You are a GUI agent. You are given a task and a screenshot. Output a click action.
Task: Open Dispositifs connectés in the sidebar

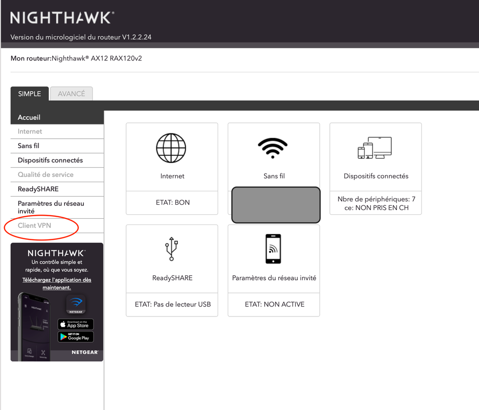[x=57, y=160]
